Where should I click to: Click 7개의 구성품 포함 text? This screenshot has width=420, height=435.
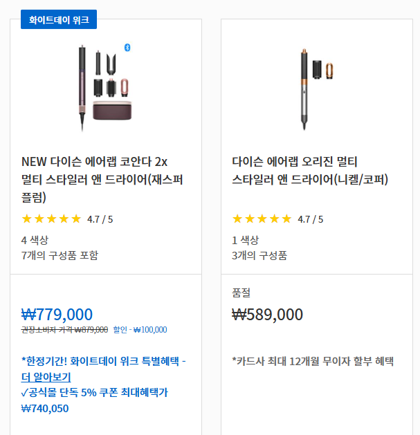tap(60, 255)
